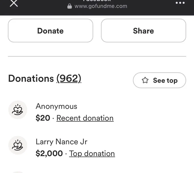Tap the Share button
The height and width of the screenshot is (173, 194).
[x=144, y=31]
